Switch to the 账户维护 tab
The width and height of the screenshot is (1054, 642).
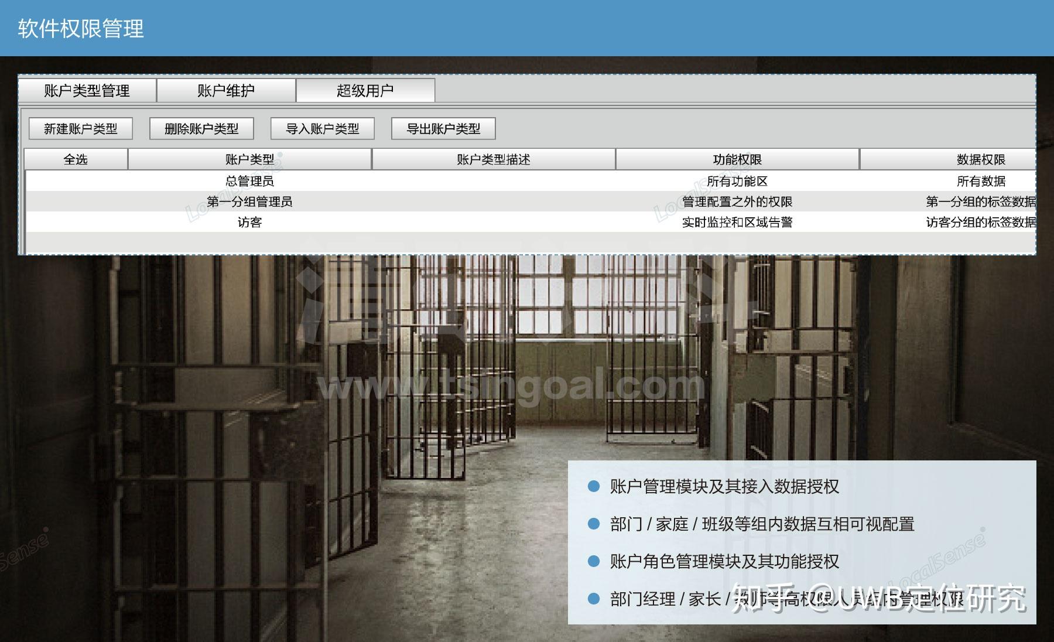coord(226,90)
